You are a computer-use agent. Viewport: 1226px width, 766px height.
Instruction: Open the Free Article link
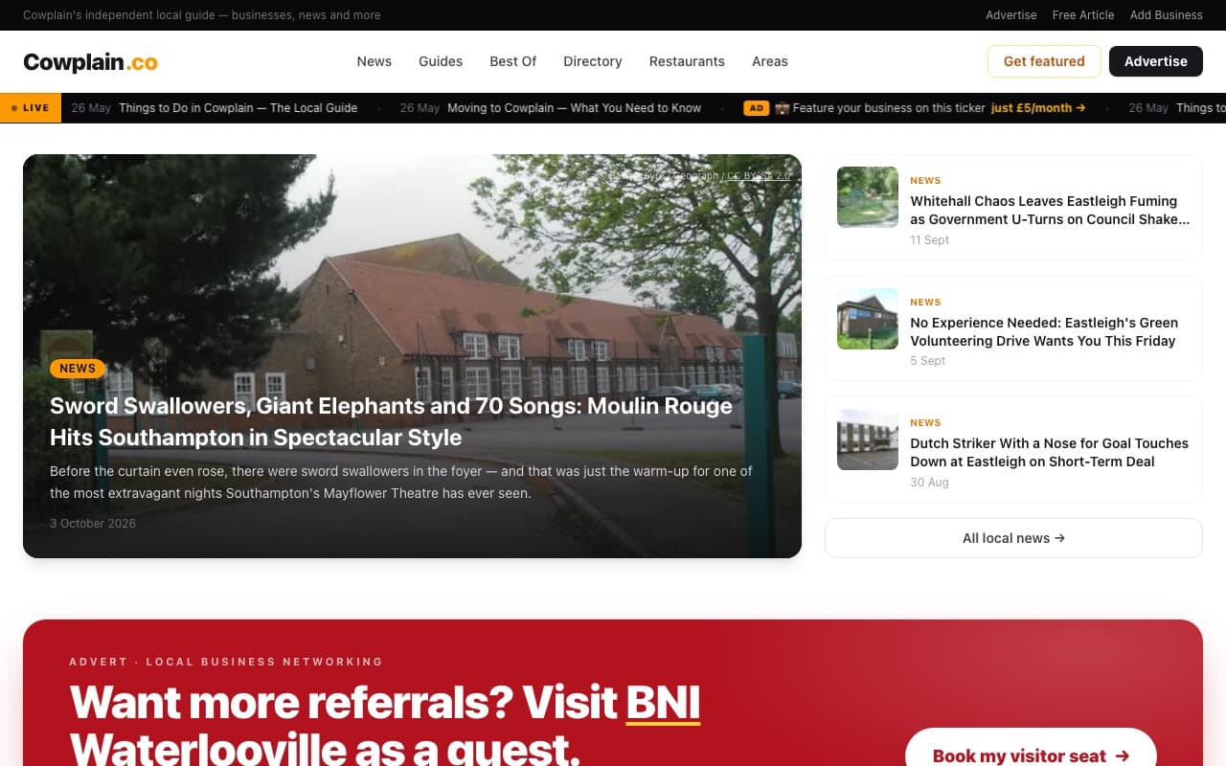click(1083, 15)
